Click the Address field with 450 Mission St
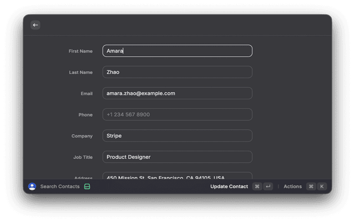This screenshot has width=355, height=222. tap(177, 176)
